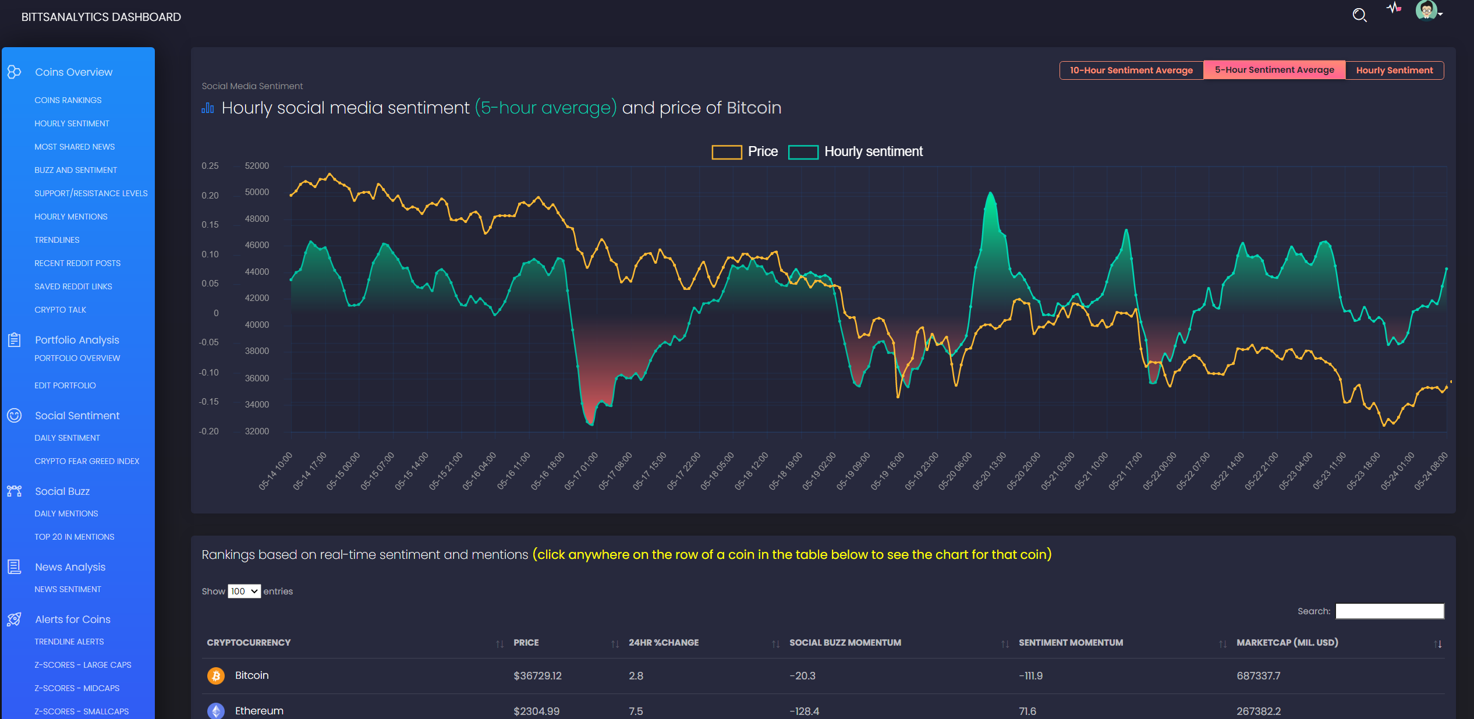Open News Analysis menu section
The height and width of the screenshot is (719, 1474).
coord(70,566)
